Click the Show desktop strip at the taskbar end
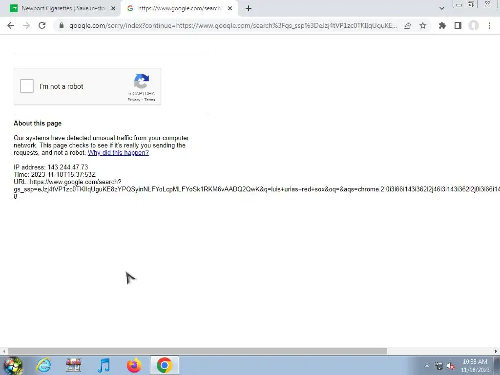Screen dimensions: 500x375 point(497,366)
